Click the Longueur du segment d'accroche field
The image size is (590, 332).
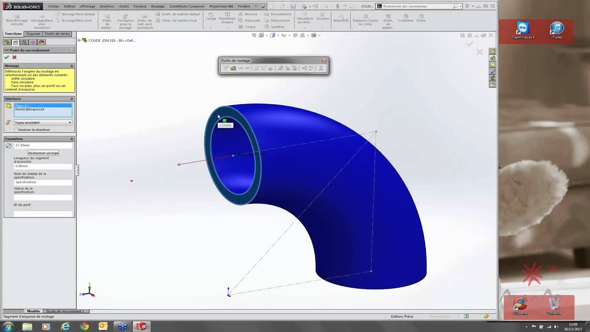43,166
